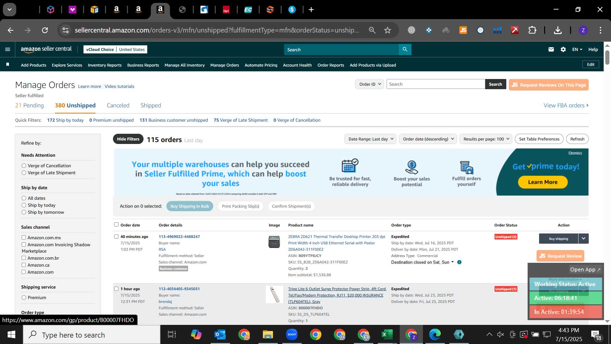The image size is (611, 344).
Task: Open the browser zoom magnifier icon
Action: (372, 30)
